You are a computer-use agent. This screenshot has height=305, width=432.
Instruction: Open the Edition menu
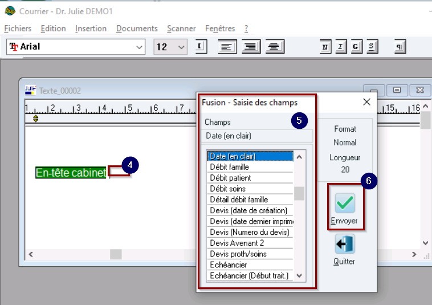click(x=53, y=29)
